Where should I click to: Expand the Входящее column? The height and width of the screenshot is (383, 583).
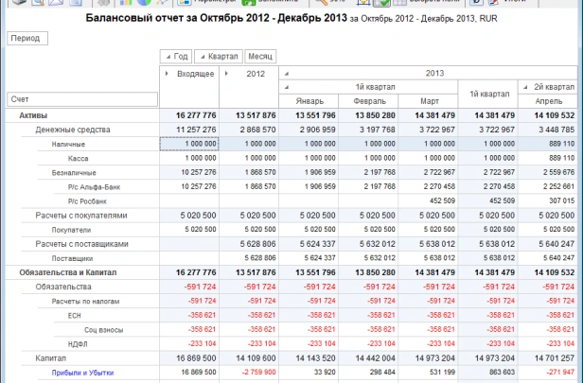pyautogui.click(x=167, y=74)
